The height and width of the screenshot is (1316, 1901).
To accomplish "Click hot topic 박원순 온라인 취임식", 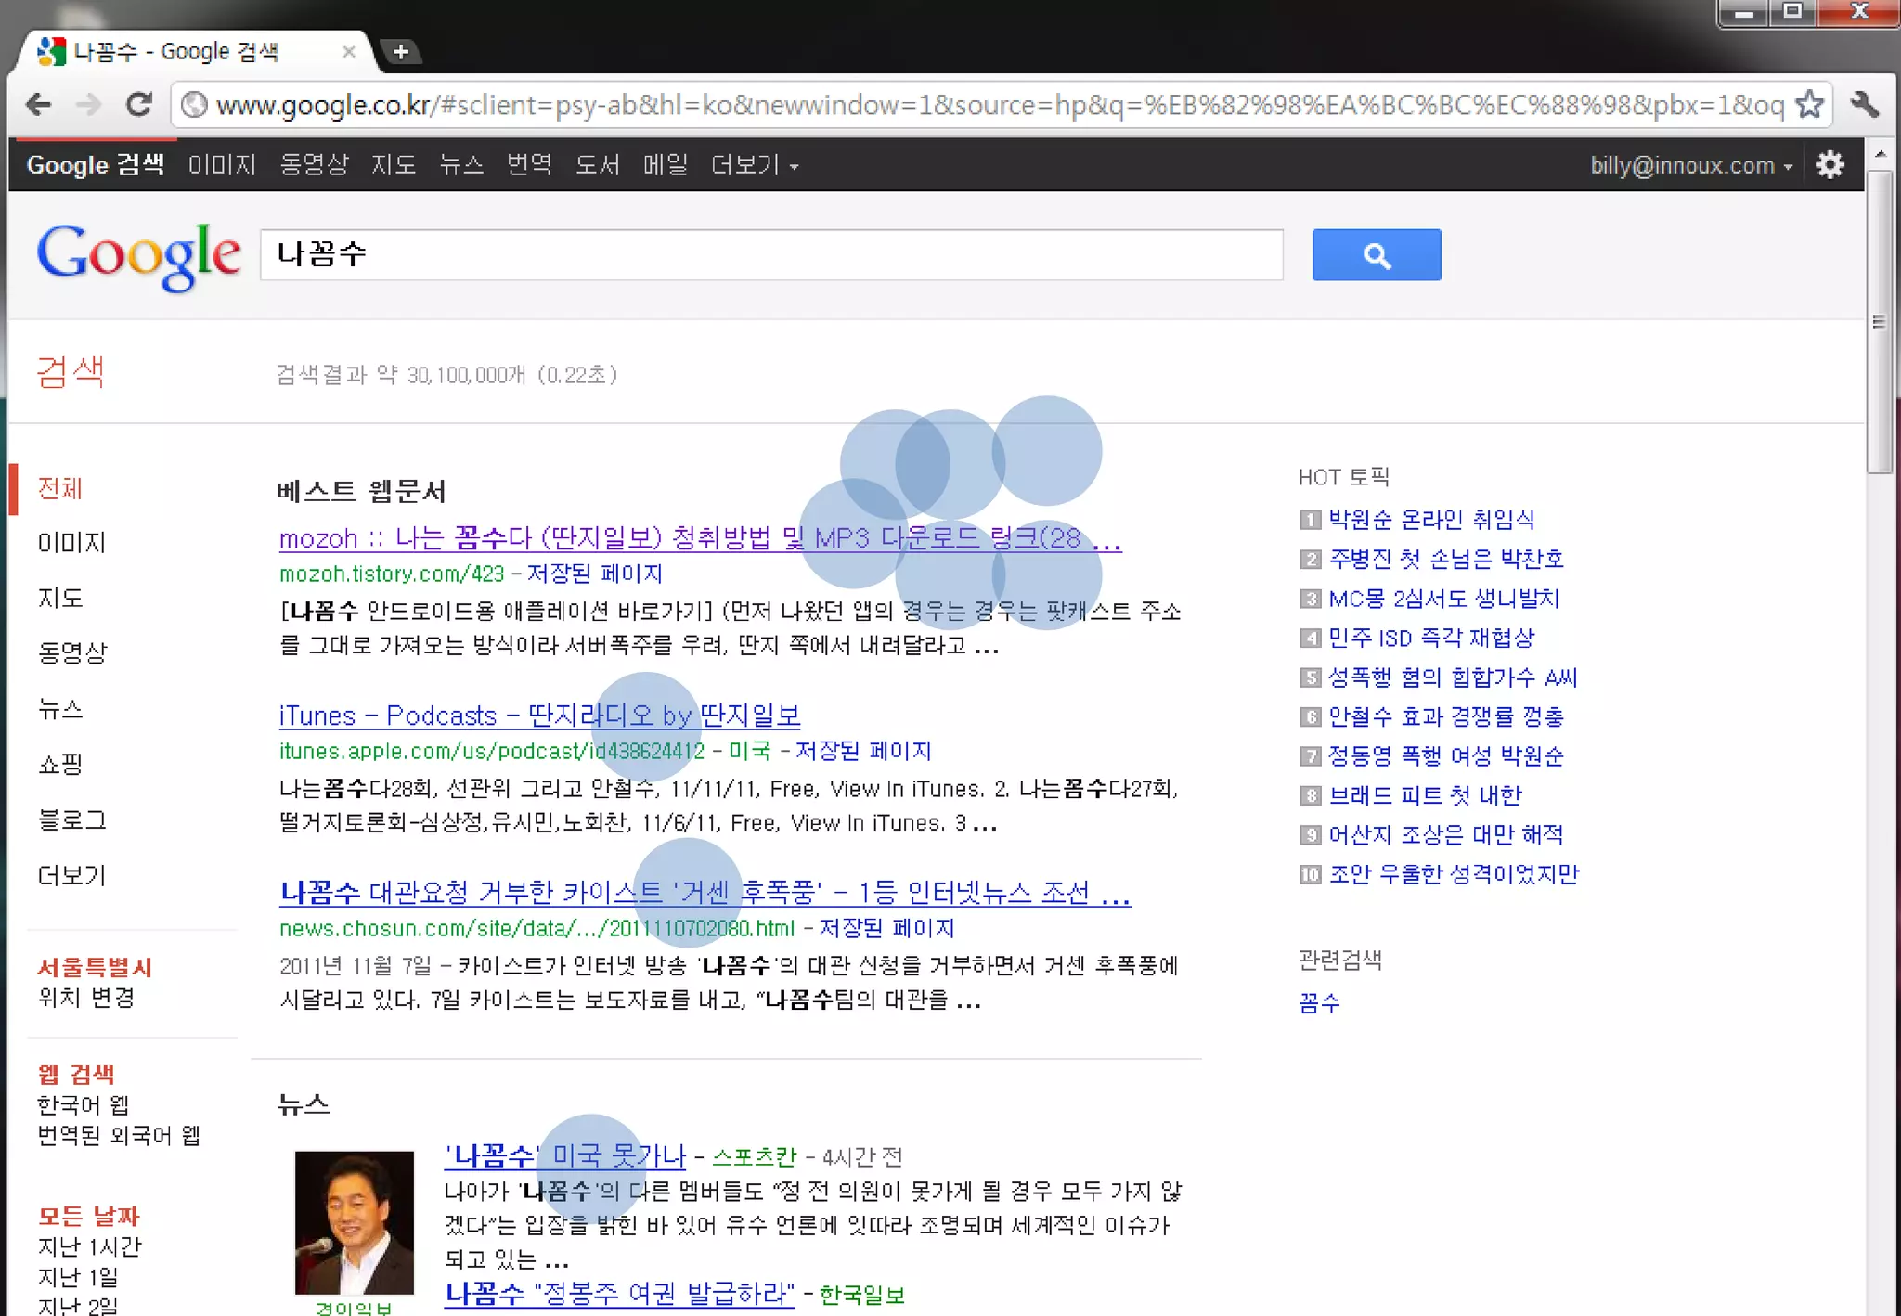I will pyautogui.click(x=1430, y=520).
